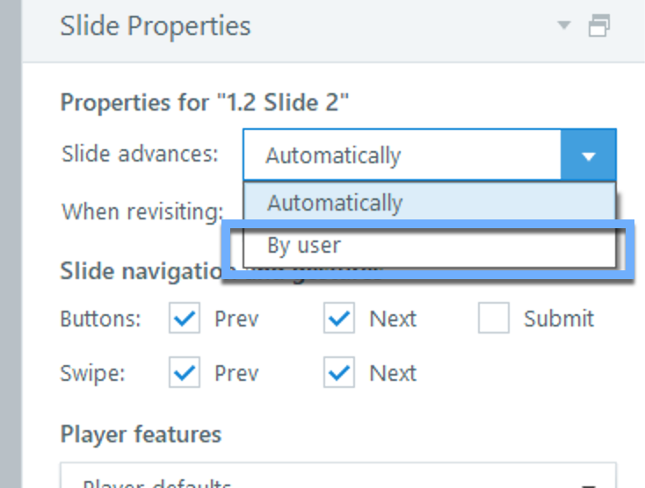Uncheck the Buttons Prev checkbox
This screenshot has width=645, height=488.
[185, 319]
